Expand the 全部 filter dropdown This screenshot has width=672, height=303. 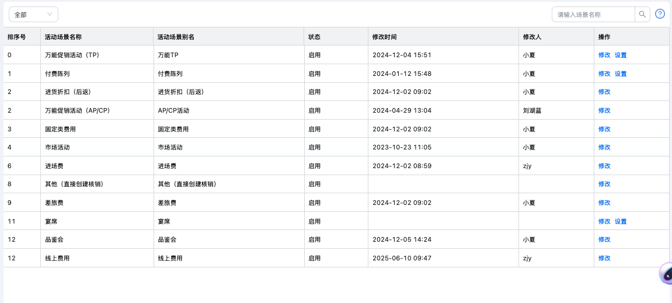tap(33, 15)
